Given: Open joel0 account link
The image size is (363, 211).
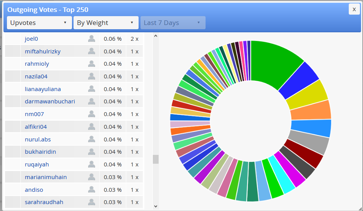Looking at the screenshot, I should pyautogui.click(x=32, y=39).
